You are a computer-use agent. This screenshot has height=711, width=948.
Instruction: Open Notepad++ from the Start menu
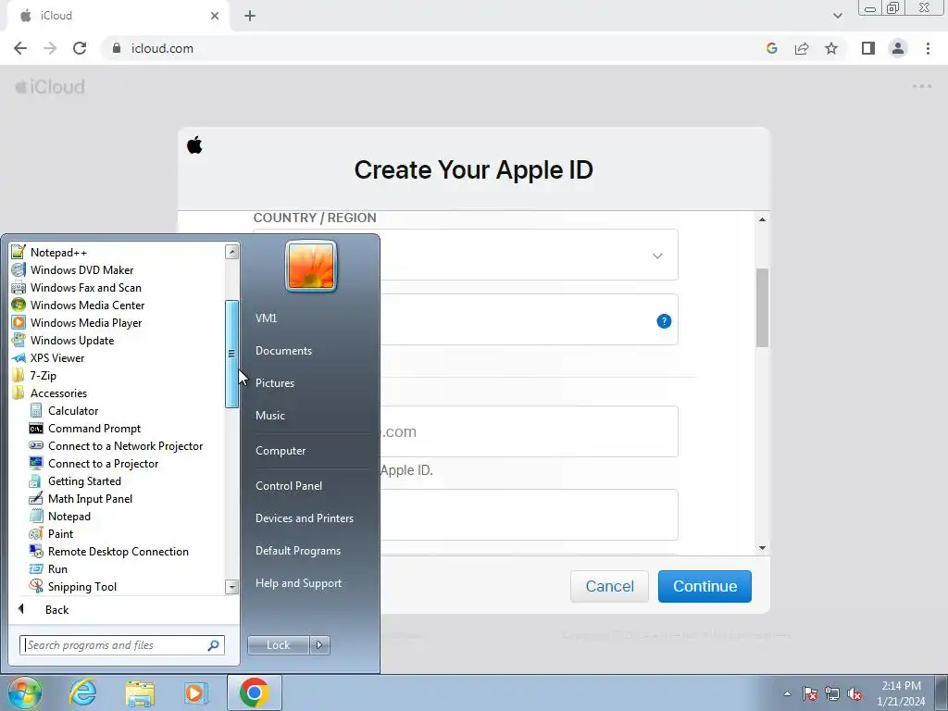[58, 253]
